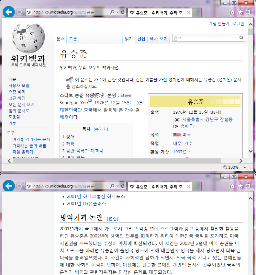This screenshot has height=275, width=256.
Task: Click the scroll left arrow in the top window
Action: tap(9, 161)
